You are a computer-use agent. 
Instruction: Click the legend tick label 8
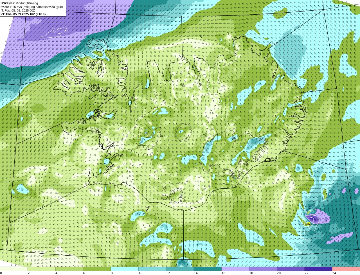(x=112, y=273)
